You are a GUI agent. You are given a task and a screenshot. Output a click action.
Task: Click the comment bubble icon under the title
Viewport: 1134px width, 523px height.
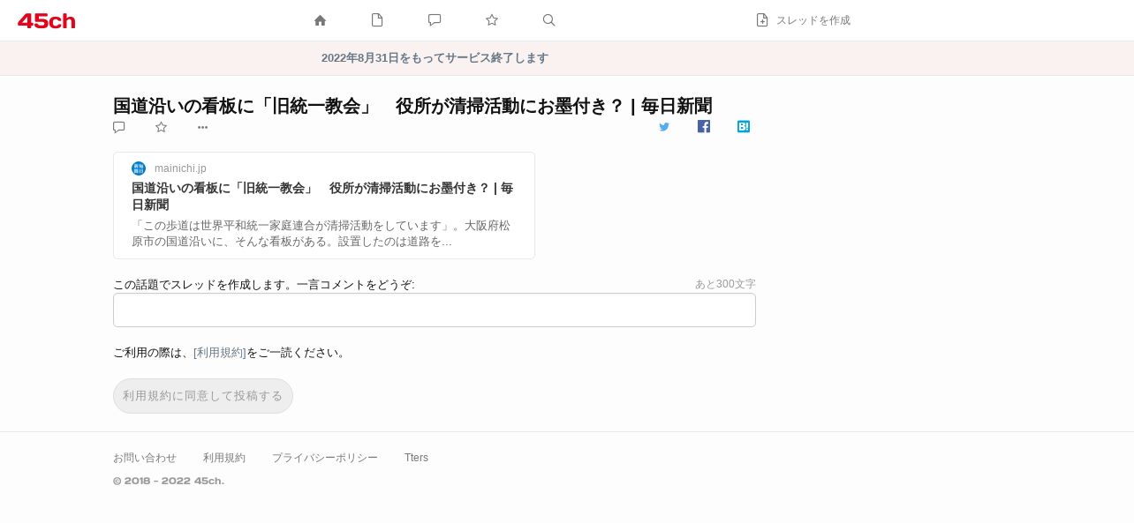pos(119,127)
